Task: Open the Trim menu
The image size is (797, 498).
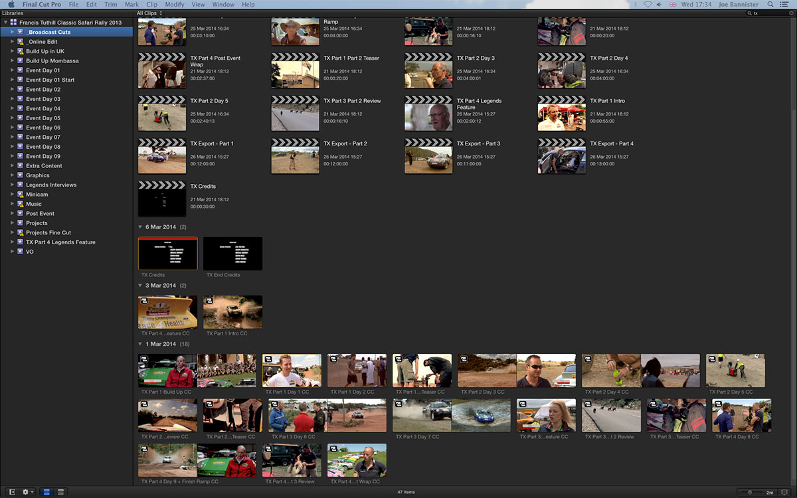Action: point(111,4)
